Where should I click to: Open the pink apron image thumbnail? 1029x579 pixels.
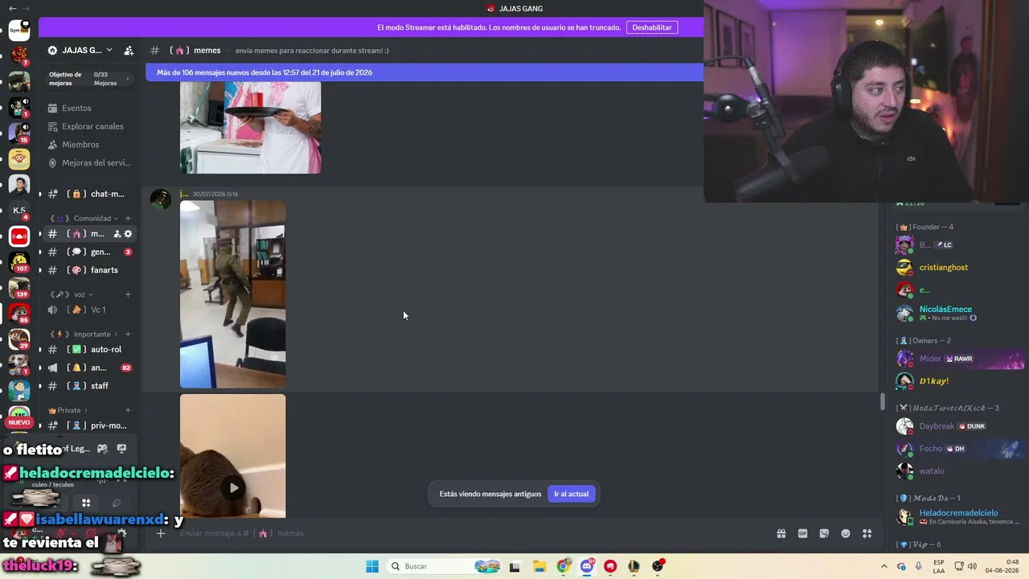pyautogui.click(x=250, y=127)
